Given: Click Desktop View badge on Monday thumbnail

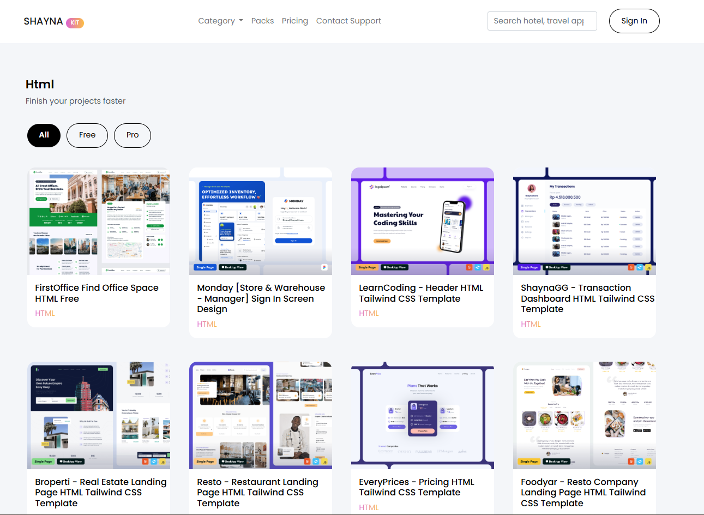Looking at the screenshot, I should (x=233, y=267).
